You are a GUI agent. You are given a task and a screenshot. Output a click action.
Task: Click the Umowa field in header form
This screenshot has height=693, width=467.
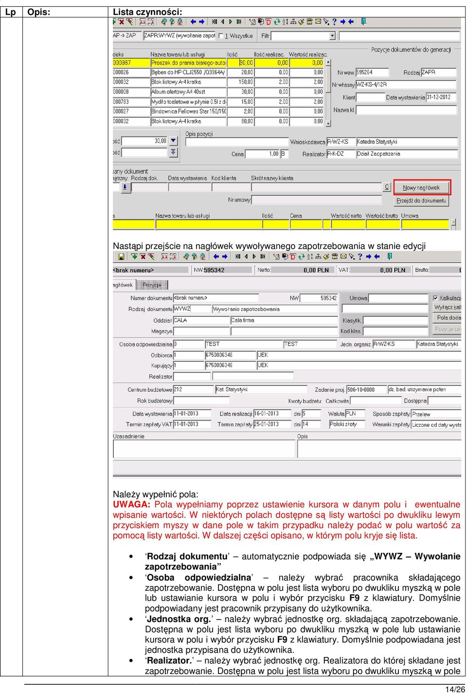[x=398, y=298]
